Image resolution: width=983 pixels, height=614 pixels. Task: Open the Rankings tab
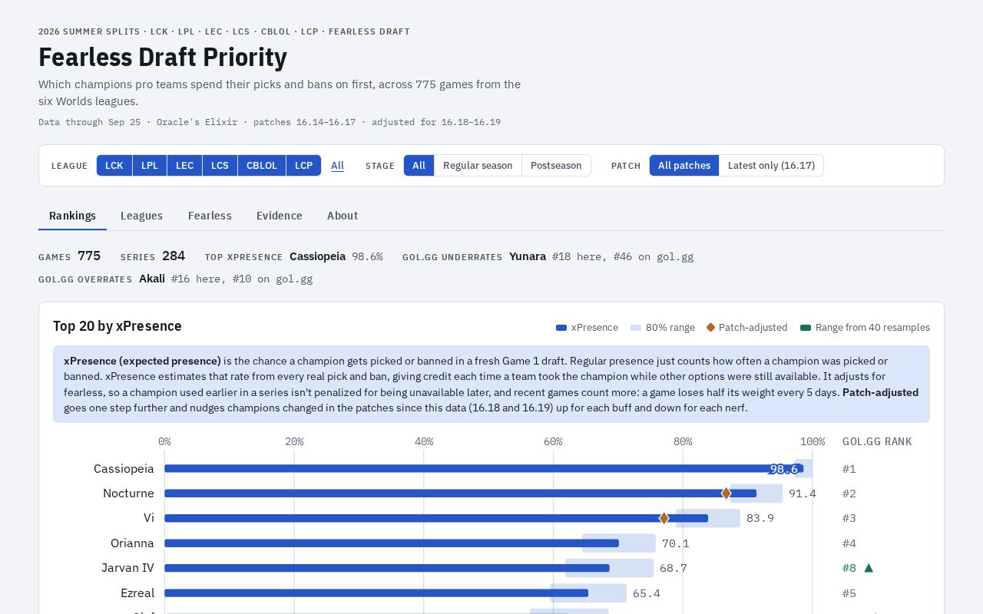click(72, 216)
